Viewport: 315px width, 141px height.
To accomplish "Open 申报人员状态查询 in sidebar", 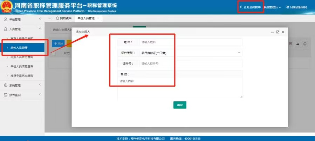I will (x=22, y=57).
